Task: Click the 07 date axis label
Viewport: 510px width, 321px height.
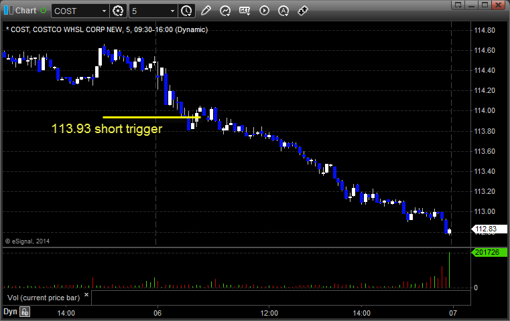Action: (453, 313)
